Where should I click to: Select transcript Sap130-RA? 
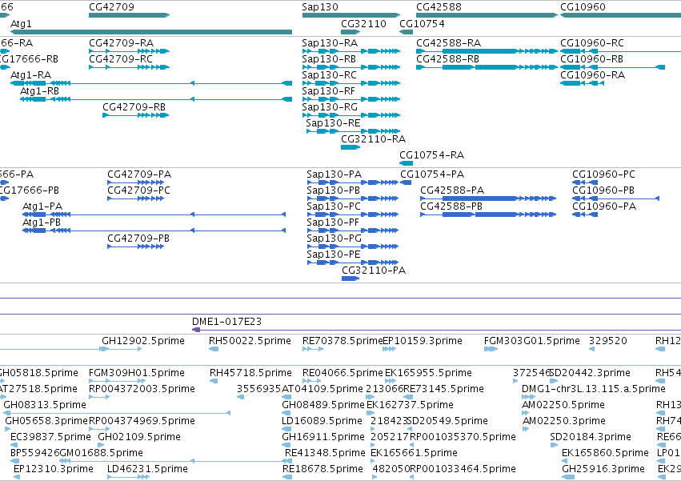351,51
